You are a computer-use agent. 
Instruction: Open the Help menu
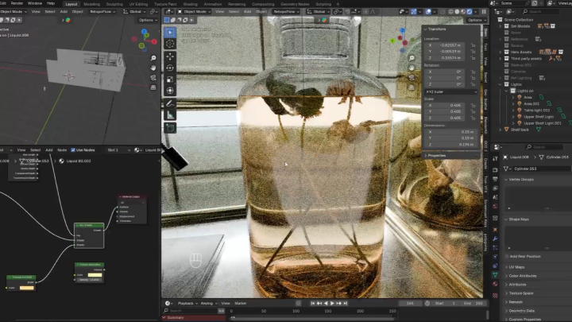tap(51, 3)
